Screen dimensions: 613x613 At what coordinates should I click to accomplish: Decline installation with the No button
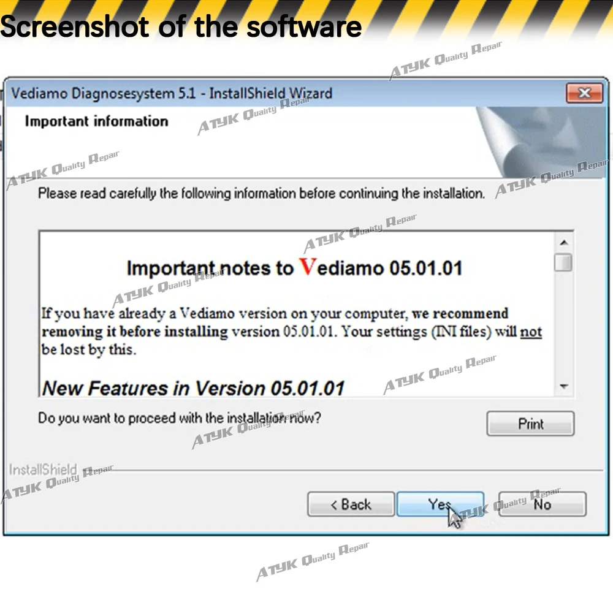(543, 504)
